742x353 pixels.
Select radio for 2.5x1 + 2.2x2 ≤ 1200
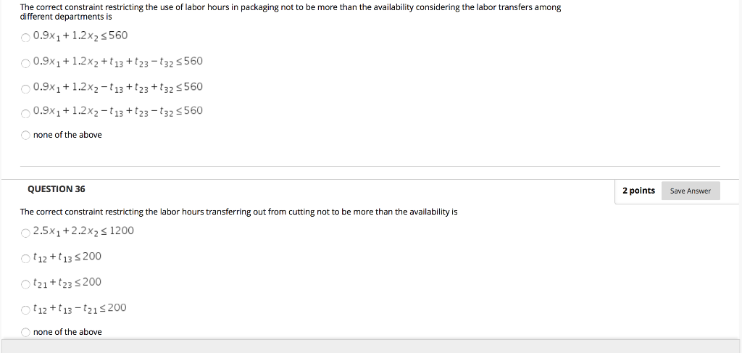tap(25, 233)
